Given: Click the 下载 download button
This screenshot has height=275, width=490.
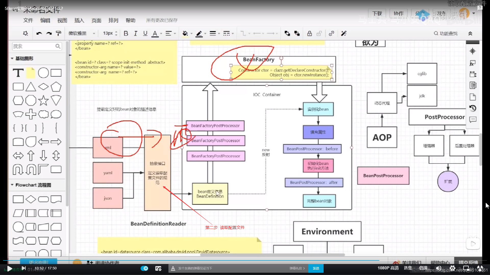Looking at the screenshot, I should (x=377, y=13).
